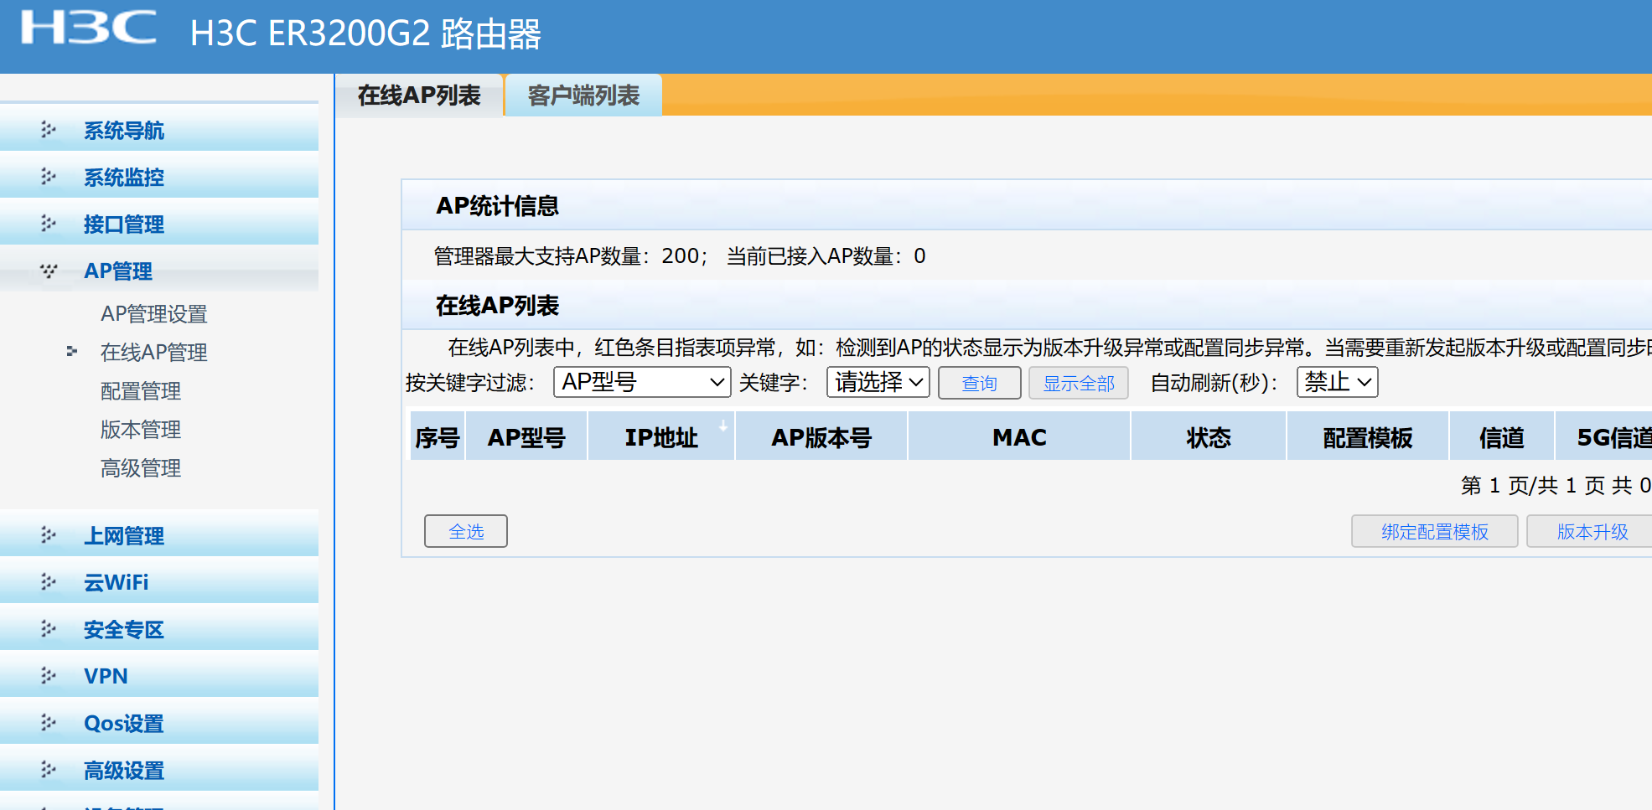The height and width of the screenshot is (810, 1652).
Task: Click the arrow icon beside VPN
Action: pos(49,676)
